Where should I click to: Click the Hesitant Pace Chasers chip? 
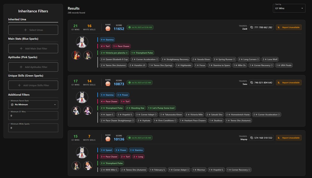tap(193, 120)
